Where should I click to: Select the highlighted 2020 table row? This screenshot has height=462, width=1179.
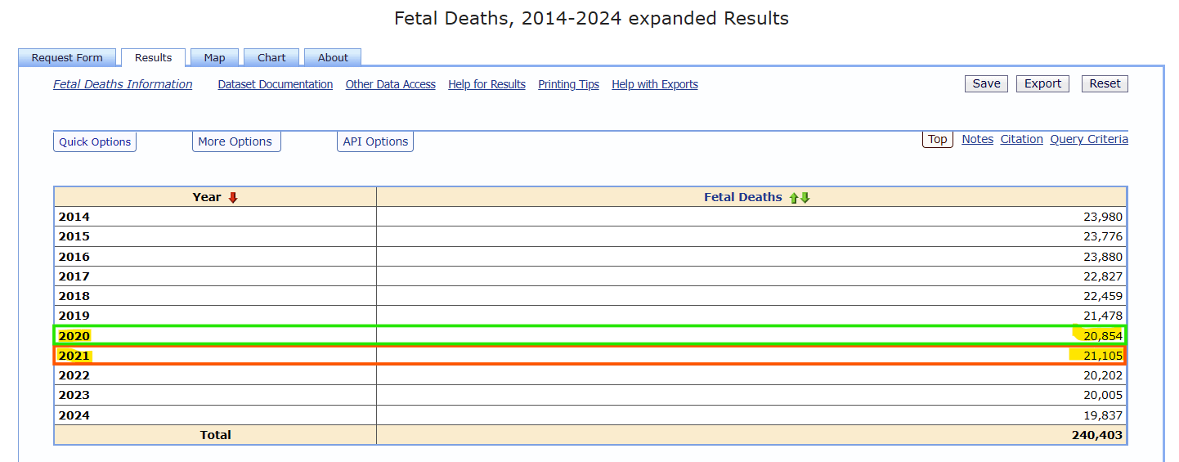(590, 335)
